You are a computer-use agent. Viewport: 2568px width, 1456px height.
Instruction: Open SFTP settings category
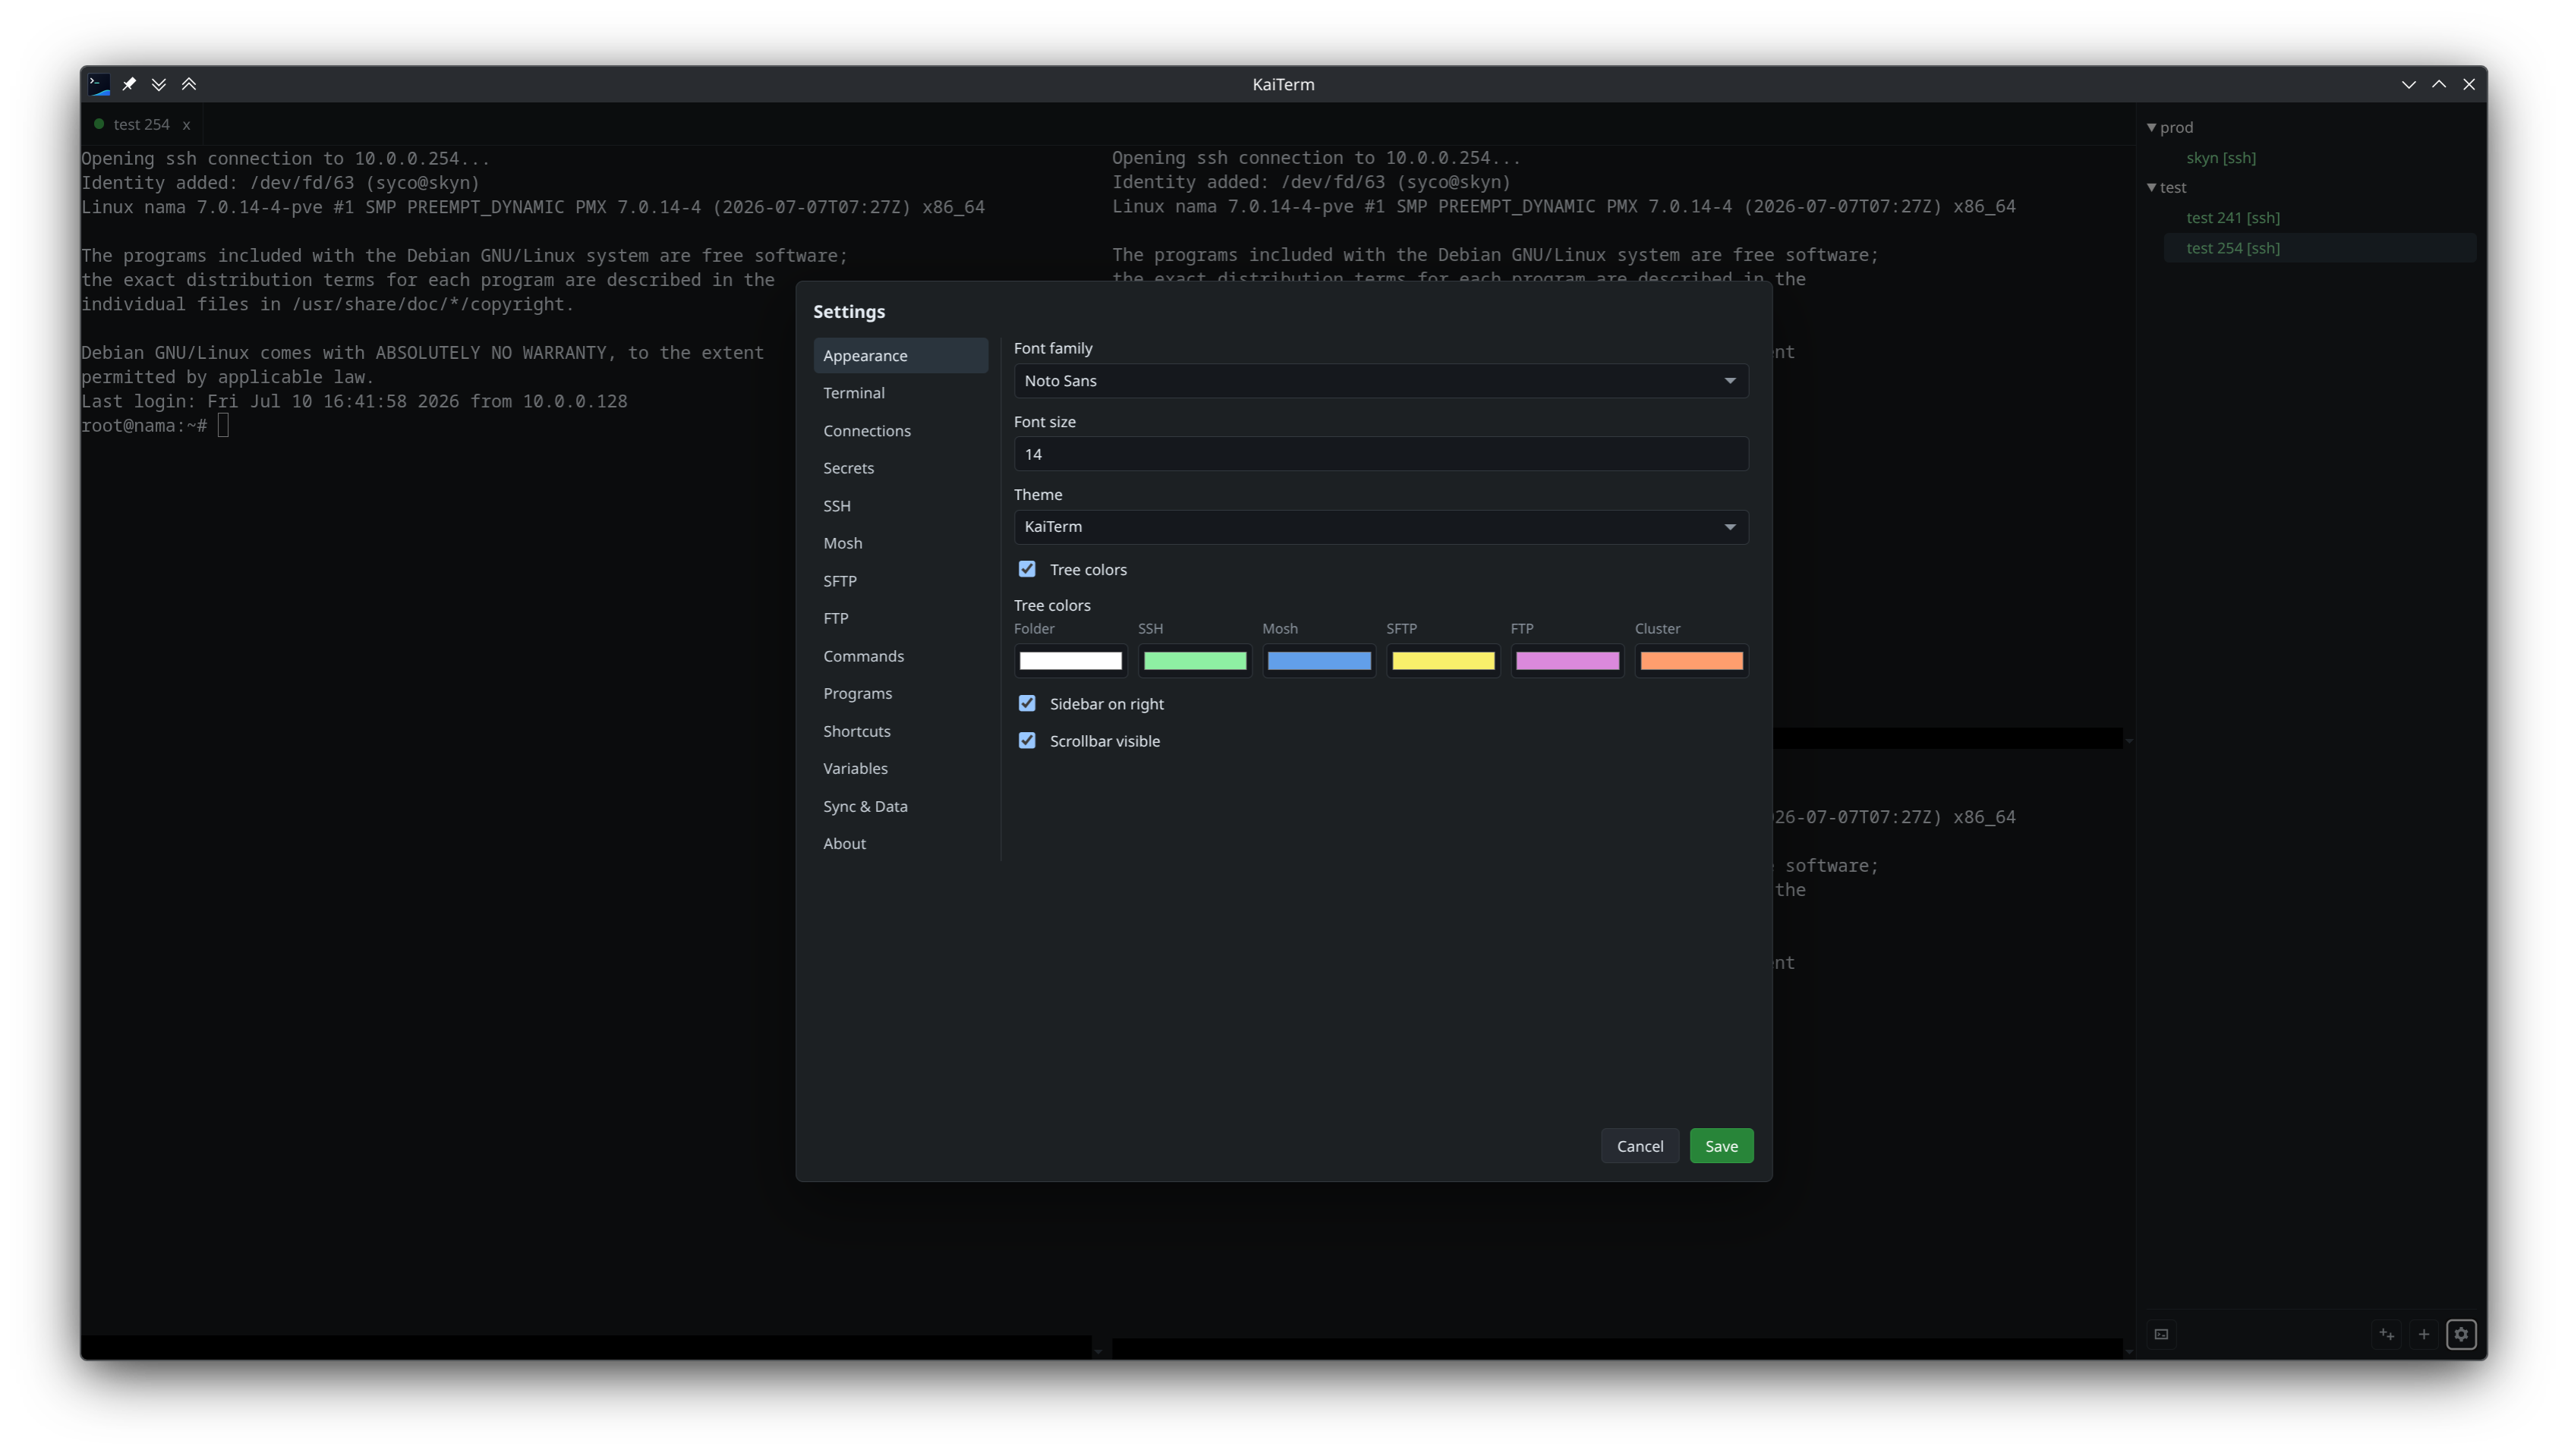pyautogui.click(x=900, y=581)
